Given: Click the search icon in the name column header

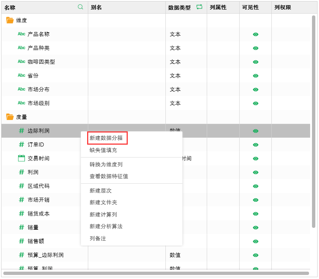Looking at the screenshot, I should 80,7.
